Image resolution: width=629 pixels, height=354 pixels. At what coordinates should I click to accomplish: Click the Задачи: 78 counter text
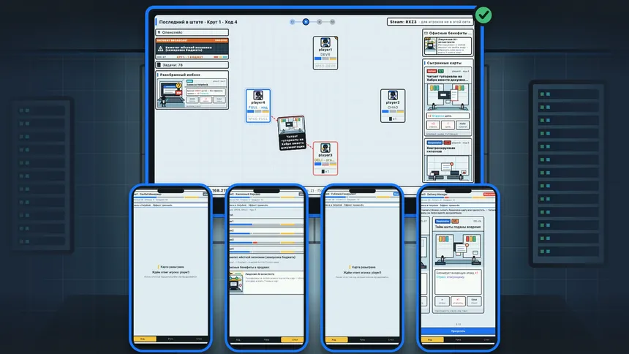click(173, 65)
